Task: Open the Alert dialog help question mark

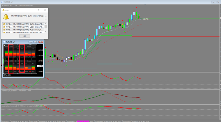Action: coord(38,10)
